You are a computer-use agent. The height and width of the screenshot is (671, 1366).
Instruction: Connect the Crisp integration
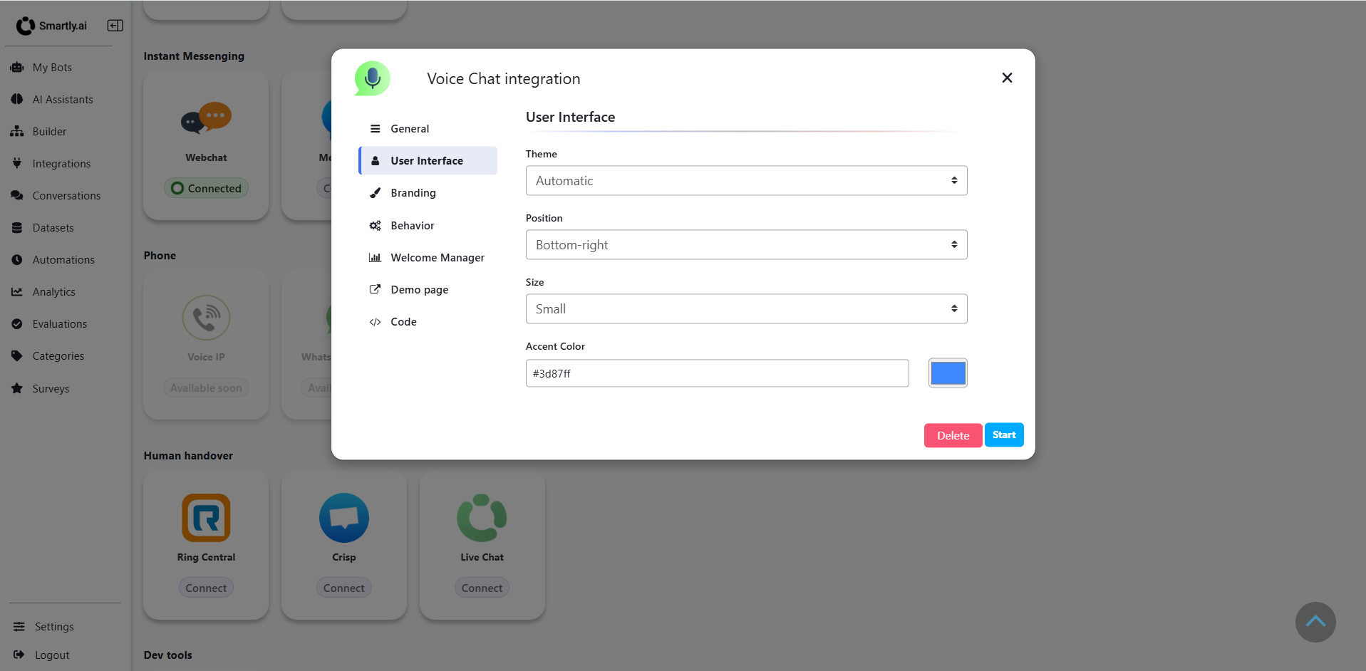click(x=343, y=587)
